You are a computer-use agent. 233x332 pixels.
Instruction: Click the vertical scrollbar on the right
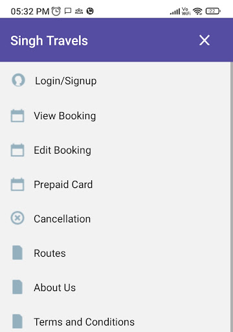(232, 196)
